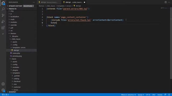The image size is (172, 96).
Task: Click the editor vertical scrollbar
Action: pyautogui.click(x=171, y=43)
